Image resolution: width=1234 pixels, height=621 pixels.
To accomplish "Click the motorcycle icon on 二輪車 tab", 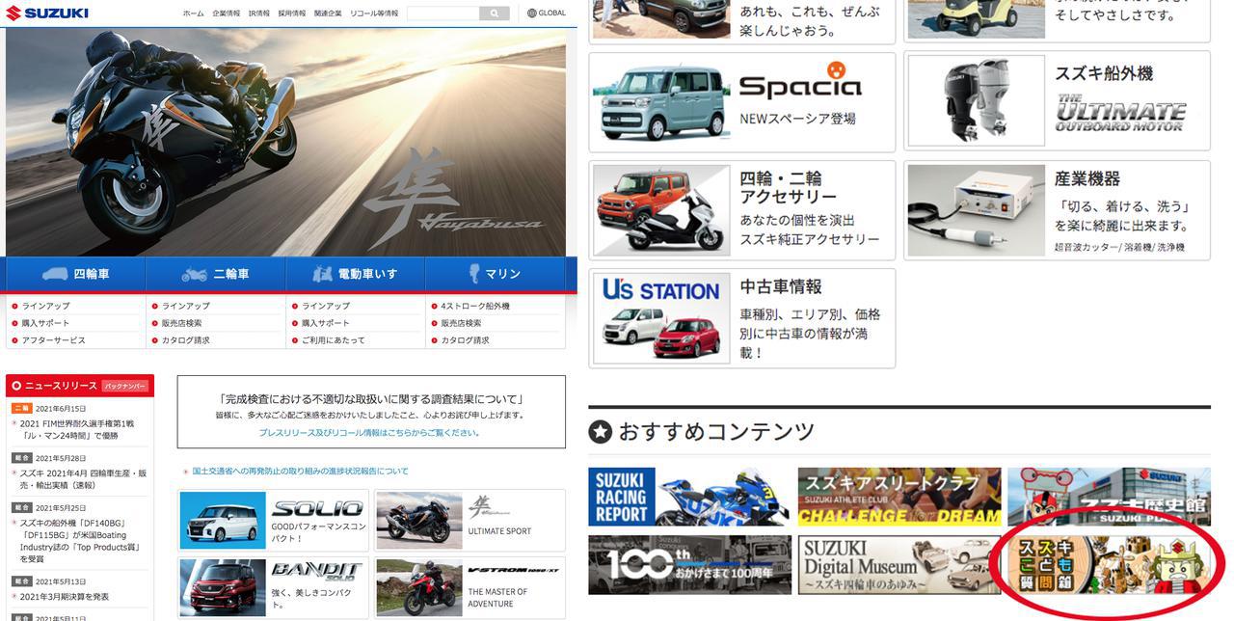I will (x=195, y=274).
